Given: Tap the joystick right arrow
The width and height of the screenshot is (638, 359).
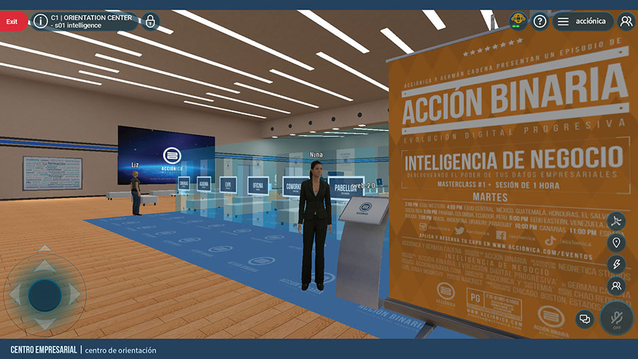Looking at the screenshot, I should point(75,294).
